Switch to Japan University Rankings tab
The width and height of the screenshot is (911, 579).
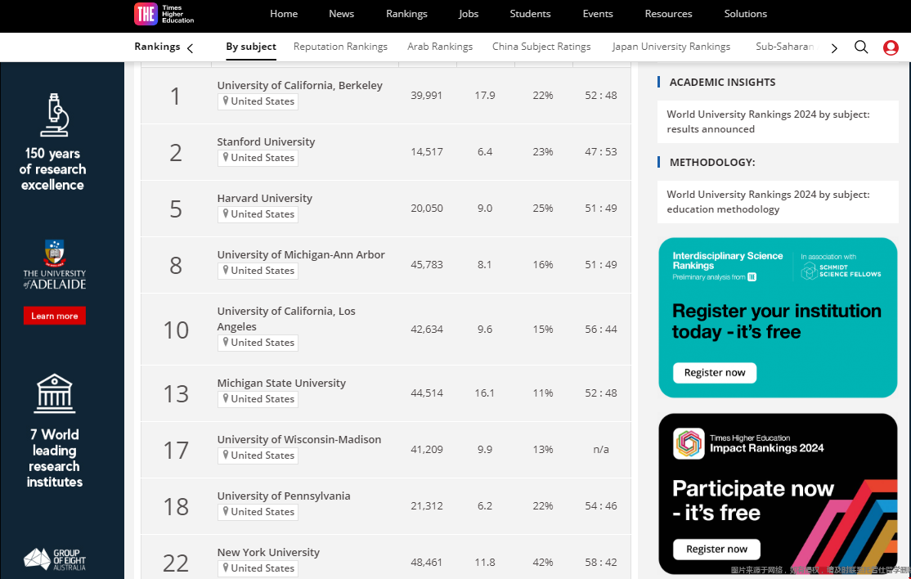click(x=671, y=47)
